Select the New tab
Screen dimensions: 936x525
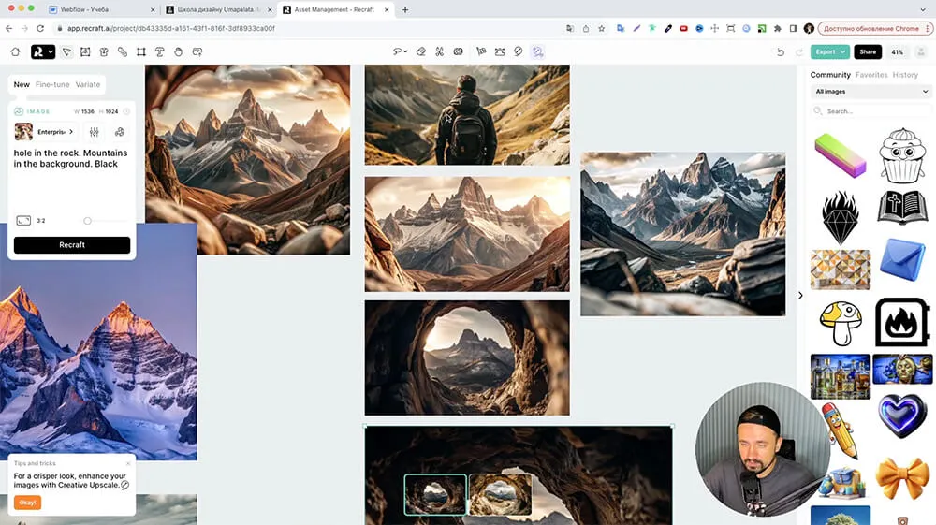coord(22,85)
